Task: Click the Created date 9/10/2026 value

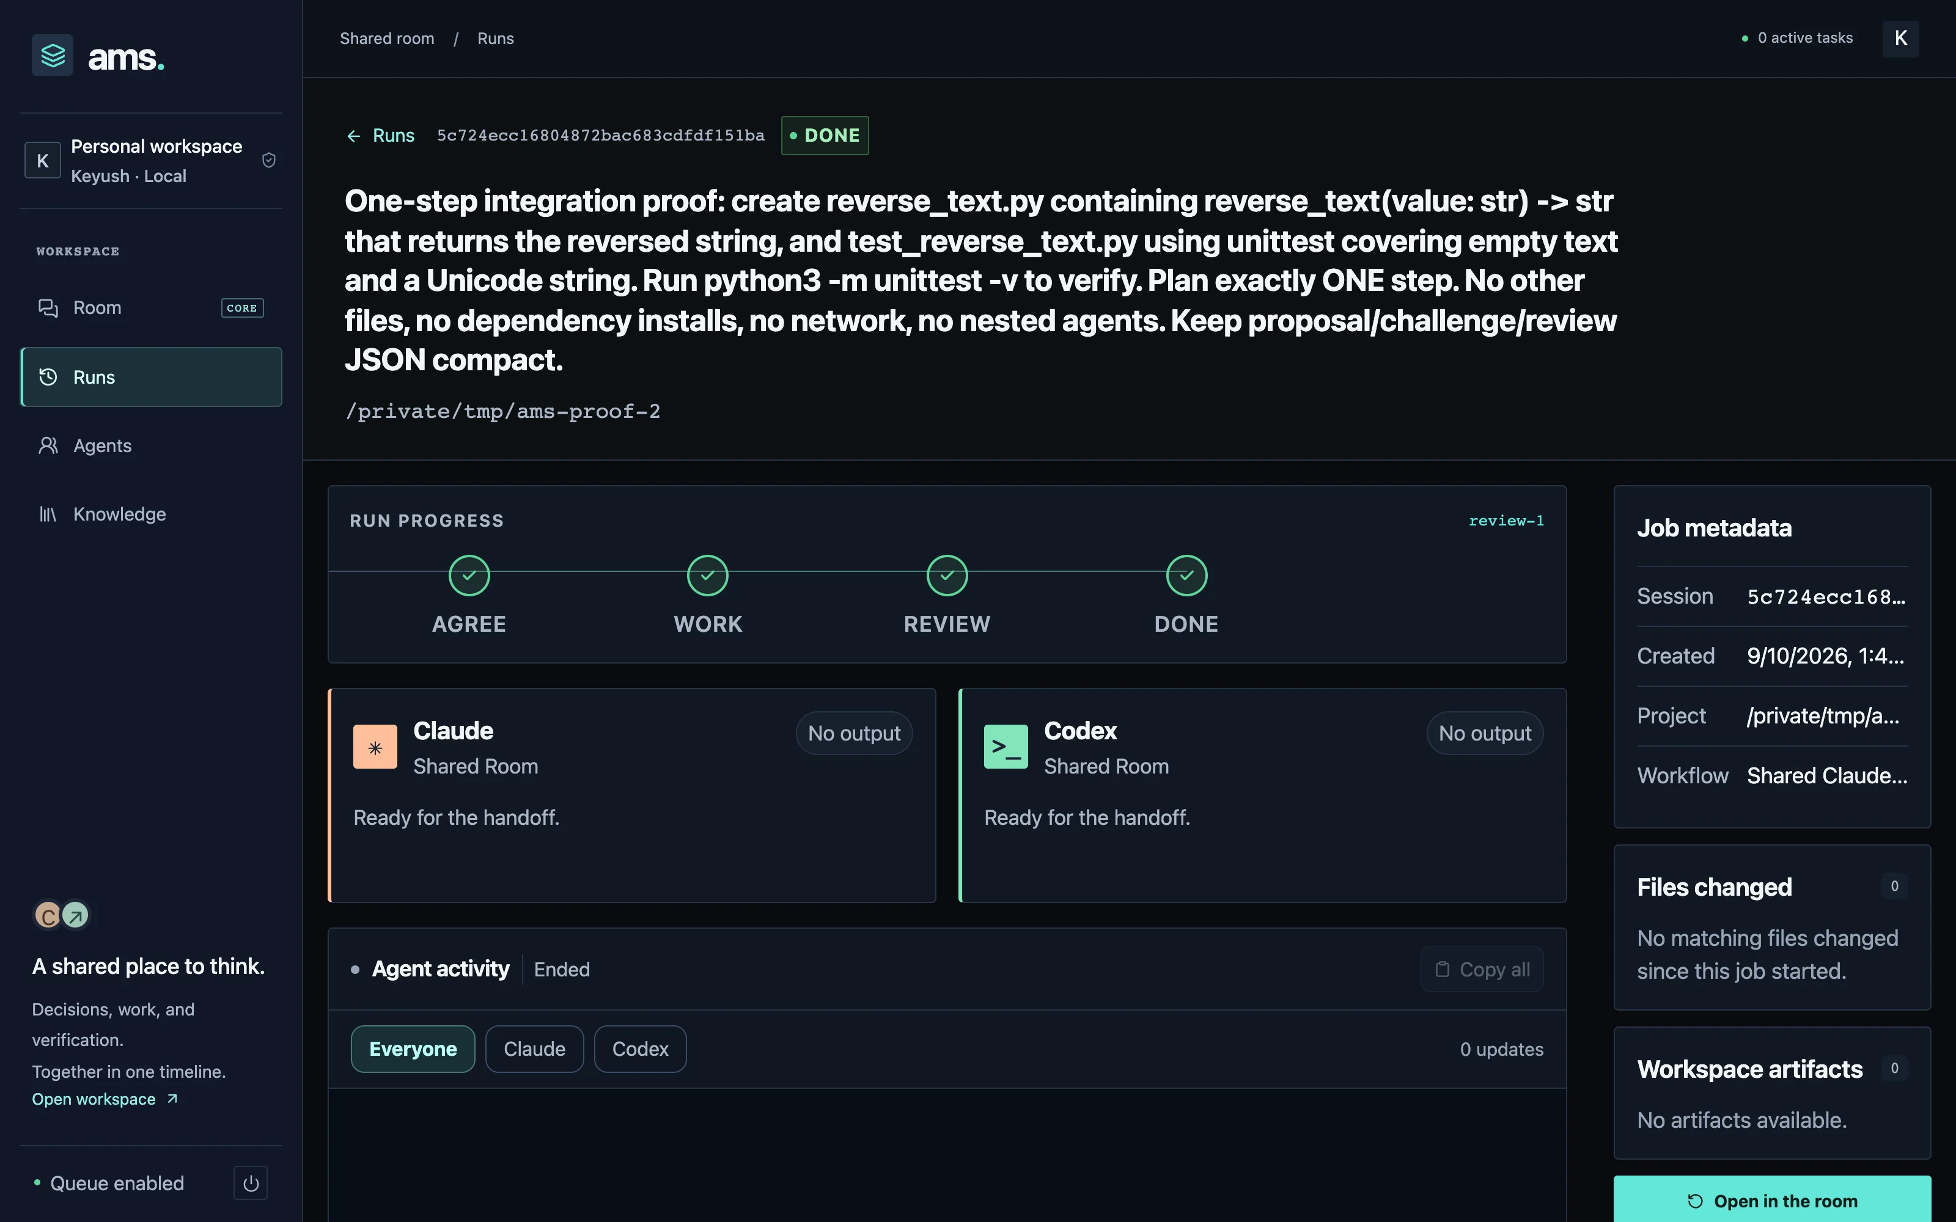Action: pyautogui.click(x=1826, y=656)
